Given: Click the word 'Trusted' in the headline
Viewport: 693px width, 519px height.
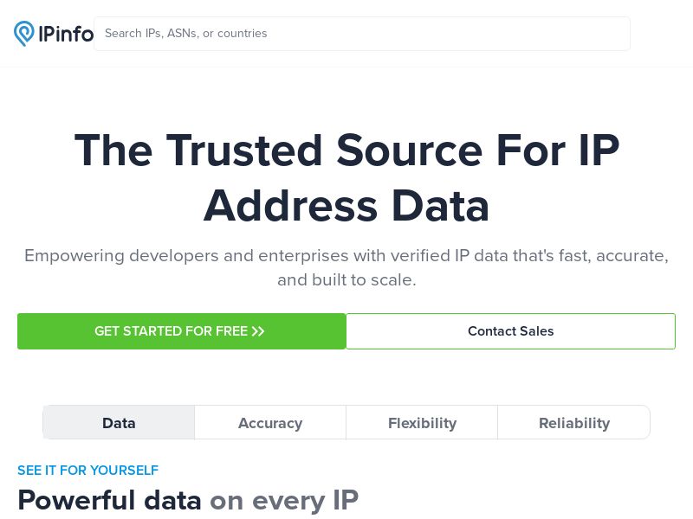Looking at the screenshot, I should coord(244,150).
